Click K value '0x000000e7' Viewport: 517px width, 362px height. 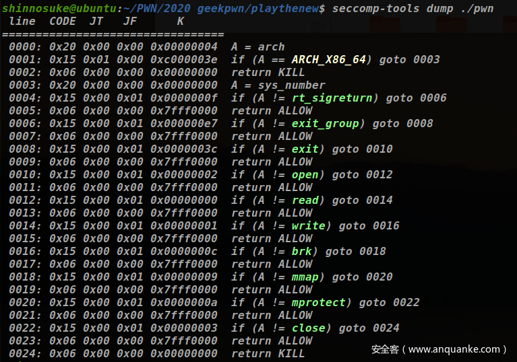click(x=183, y=124)
